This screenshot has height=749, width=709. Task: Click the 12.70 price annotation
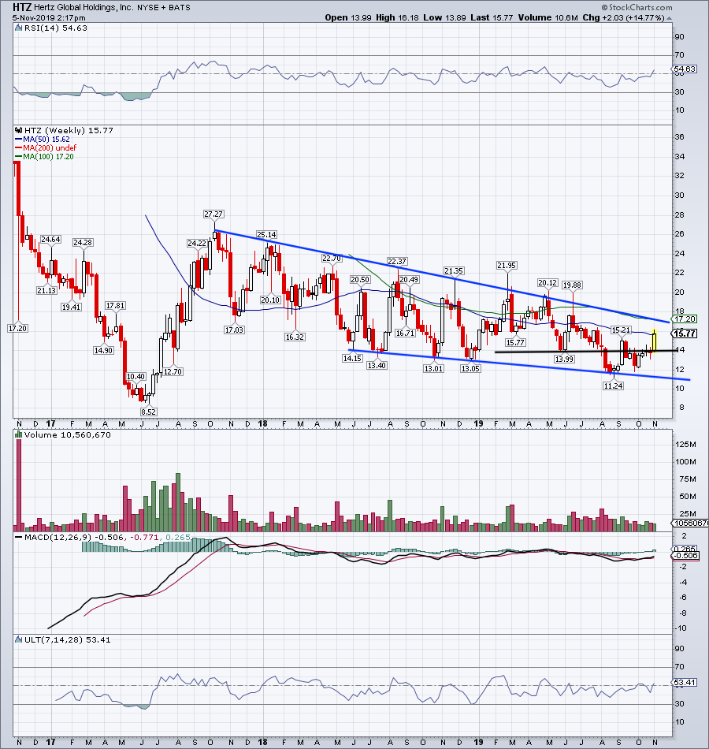[173, 371]
